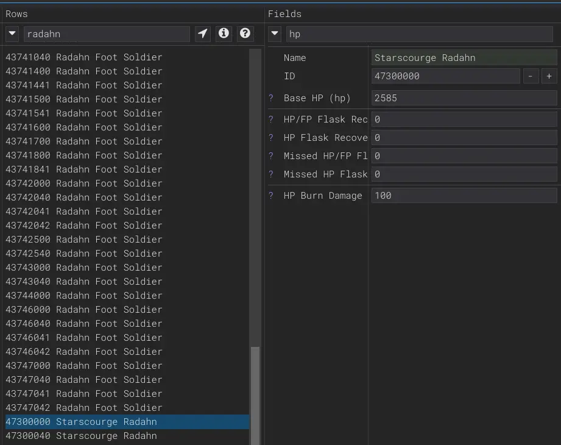Screen dimensions: 561x445
Task: Select row 43742040 Radahn Foot Soldier
Action: [x=127, y=198]
